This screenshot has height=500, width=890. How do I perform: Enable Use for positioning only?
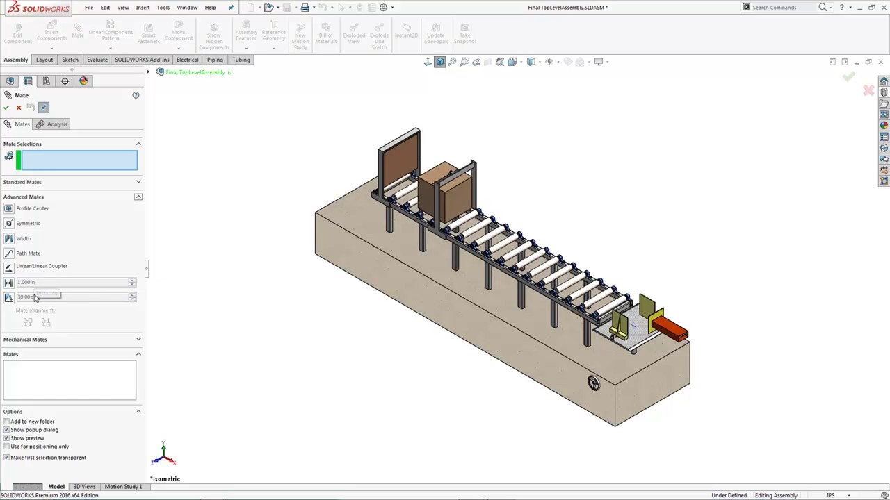6,447
